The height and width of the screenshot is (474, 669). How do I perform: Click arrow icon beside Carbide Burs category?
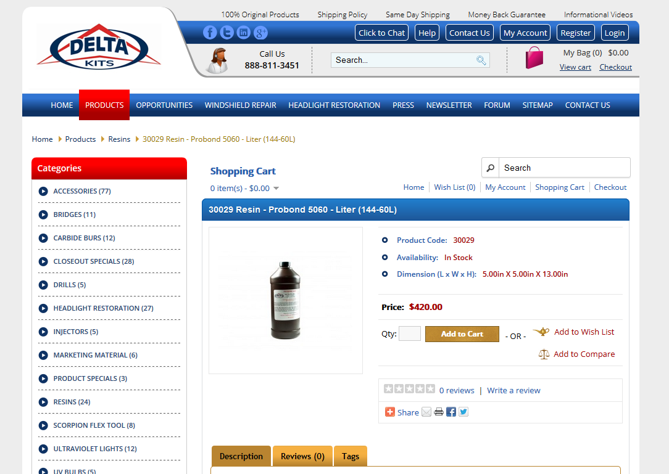coord(43,238)
